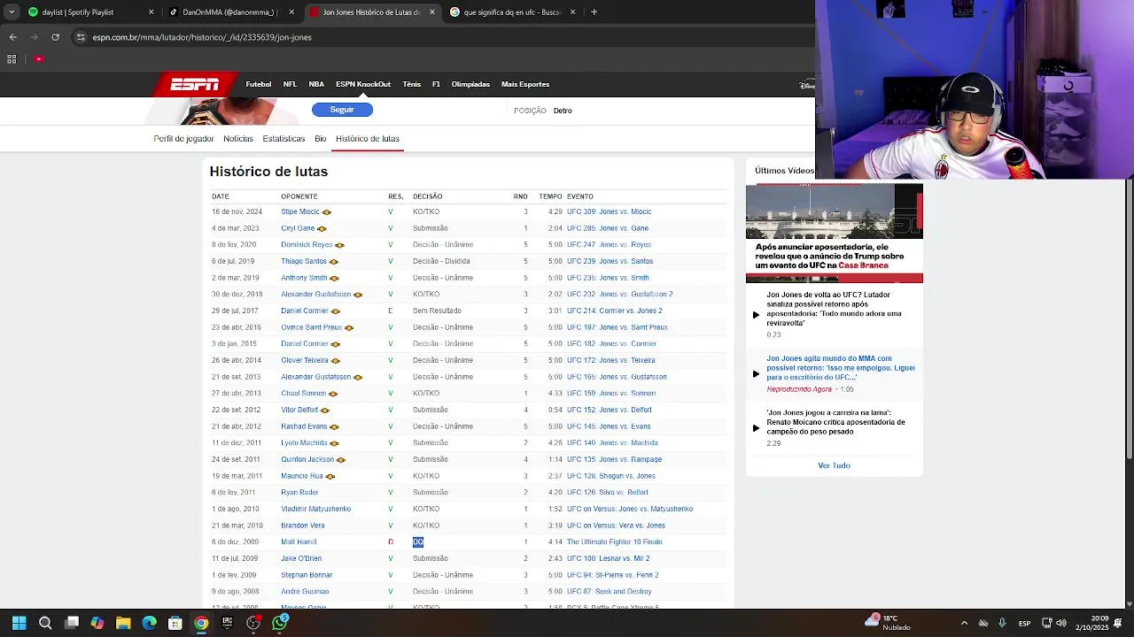The height and width of the screenshot is (637, 1134).
Task: Open the NFL menu on ESPN
Action: (x=290, y=84)
